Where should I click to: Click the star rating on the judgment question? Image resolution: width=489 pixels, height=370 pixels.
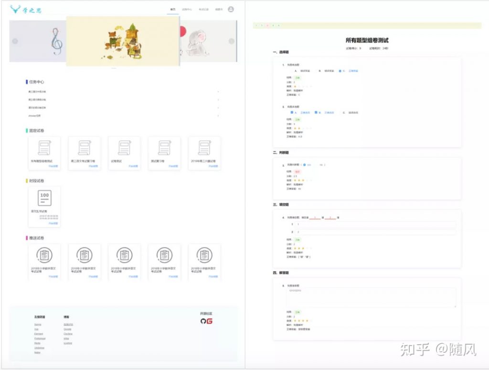(x=302, y=179)
